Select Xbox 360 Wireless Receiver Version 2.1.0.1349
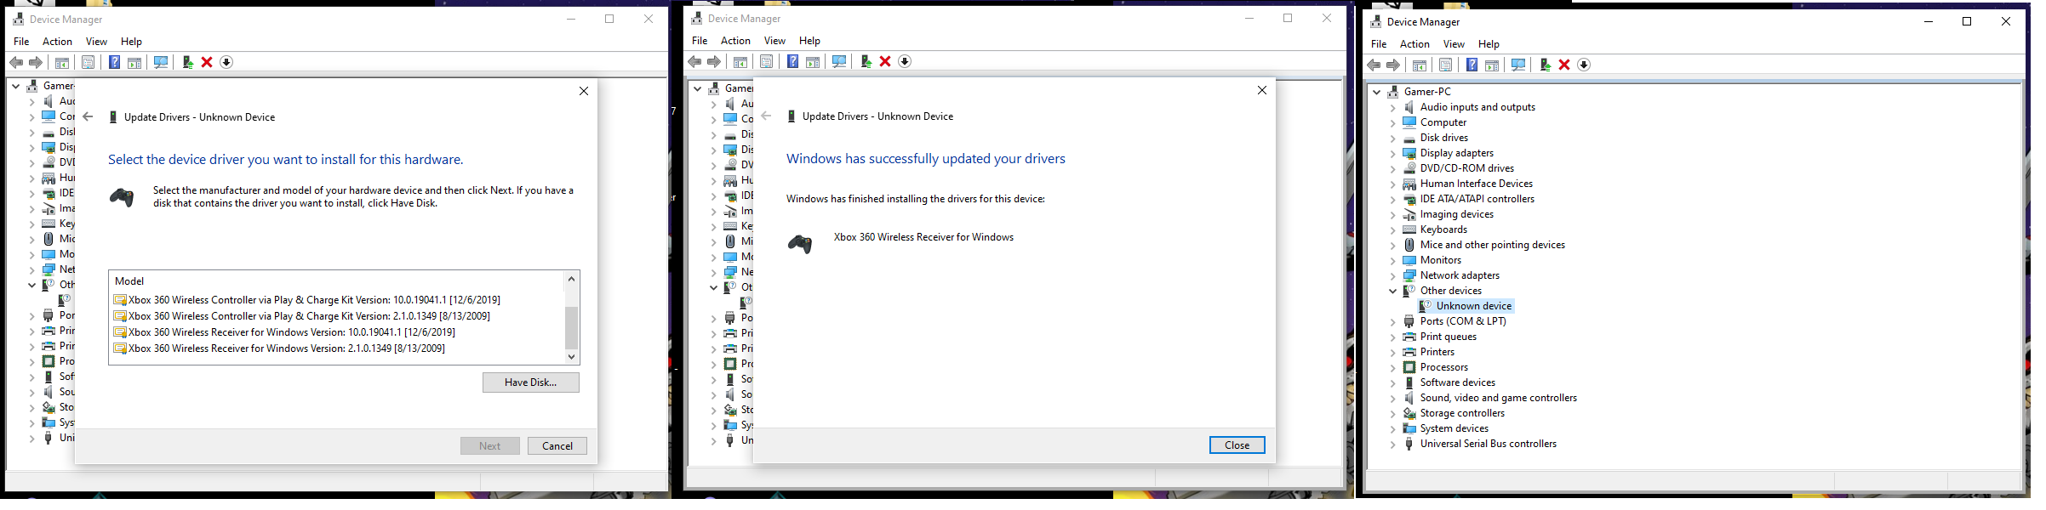Screen dimensions: 2046x510 coord(279,348)
